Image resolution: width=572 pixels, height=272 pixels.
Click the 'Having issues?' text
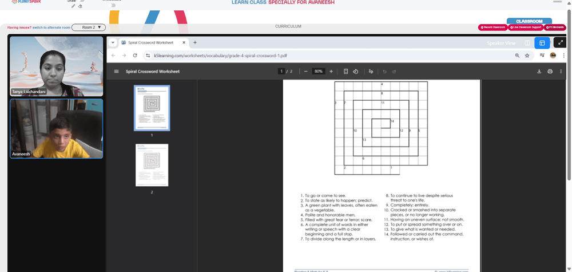(19, 27)
